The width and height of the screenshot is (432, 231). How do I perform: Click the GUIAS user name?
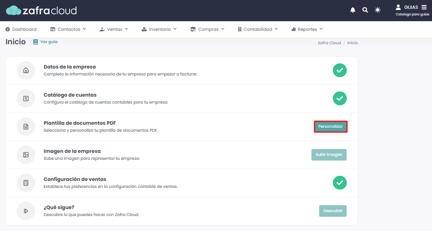tap(411, 7)
